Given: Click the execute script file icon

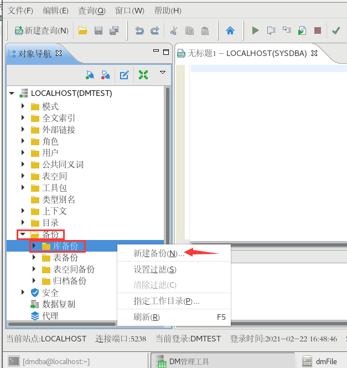Looking at the screenshot, I should pyautogui.click(x=302, y=30).
